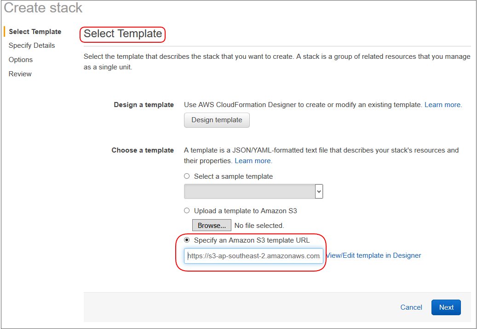Image resolution: width=477 pixels, height=329 pixels.
Task: Open View/Edit template in Designer link
Action: 373,255
